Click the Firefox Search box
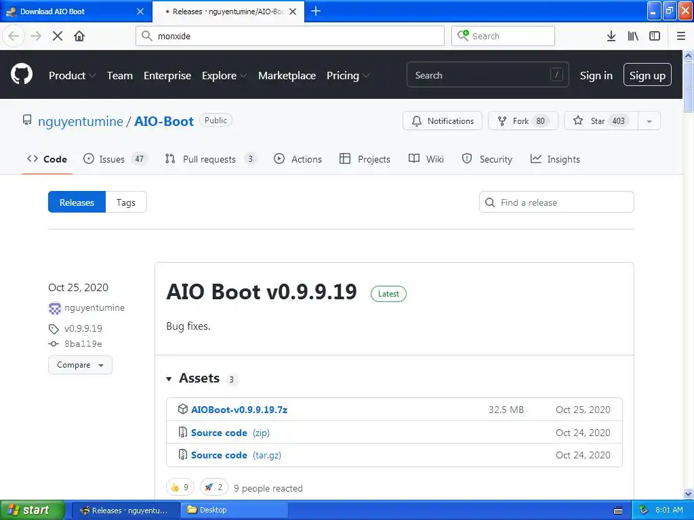 click(504, 36)
